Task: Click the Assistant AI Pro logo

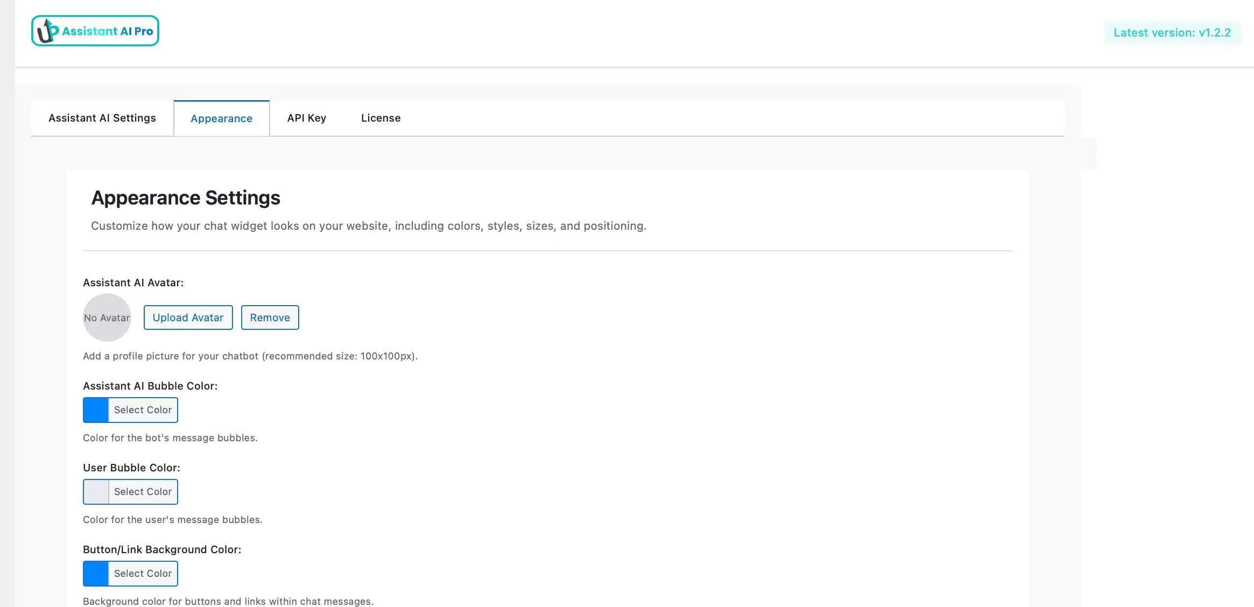Action: 95,31
